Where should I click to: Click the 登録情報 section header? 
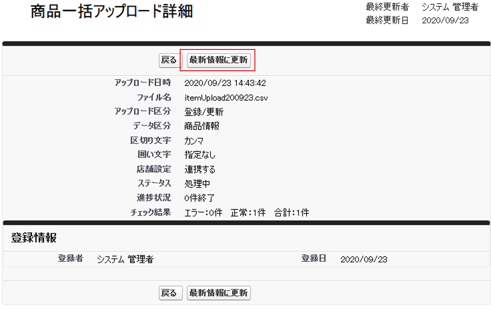tap(34, 238)
